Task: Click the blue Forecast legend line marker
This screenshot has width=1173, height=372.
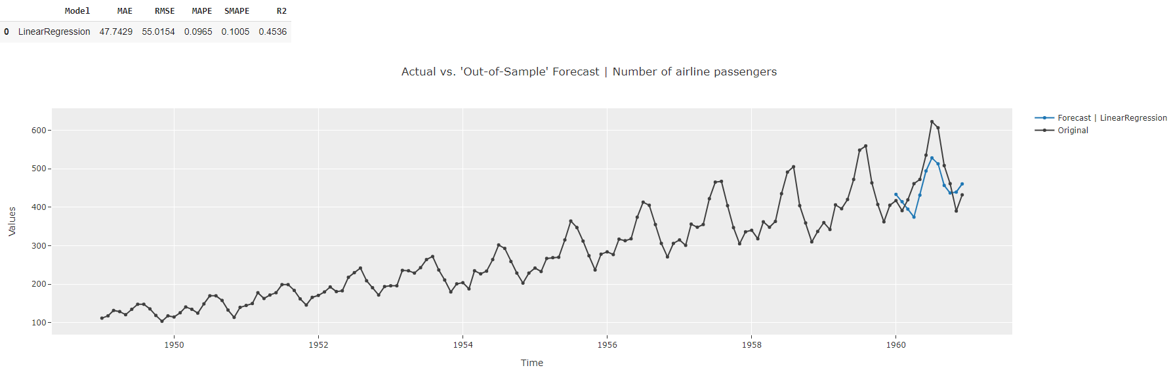Action: pyautogui.click(x=1044, y=118)
